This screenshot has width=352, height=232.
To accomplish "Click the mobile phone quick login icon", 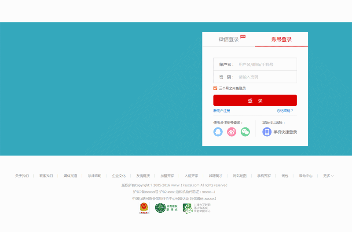I will point(267,132).
